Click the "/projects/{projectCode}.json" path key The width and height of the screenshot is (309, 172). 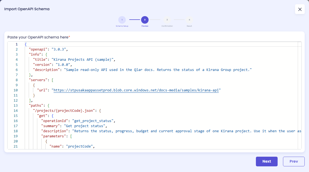(64, 111)
